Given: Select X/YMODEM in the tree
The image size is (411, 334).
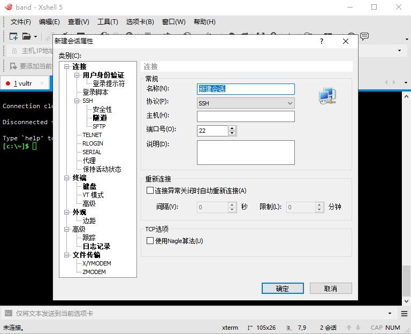Looking at the screenshot, I should coord(97,263).
